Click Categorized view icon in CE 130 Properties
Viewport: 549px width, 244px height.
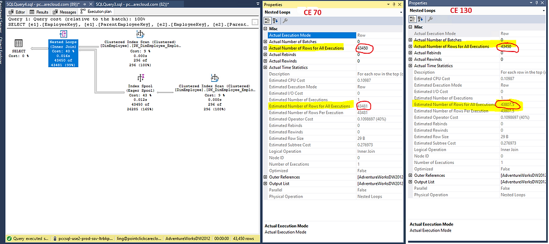[413, 18]
